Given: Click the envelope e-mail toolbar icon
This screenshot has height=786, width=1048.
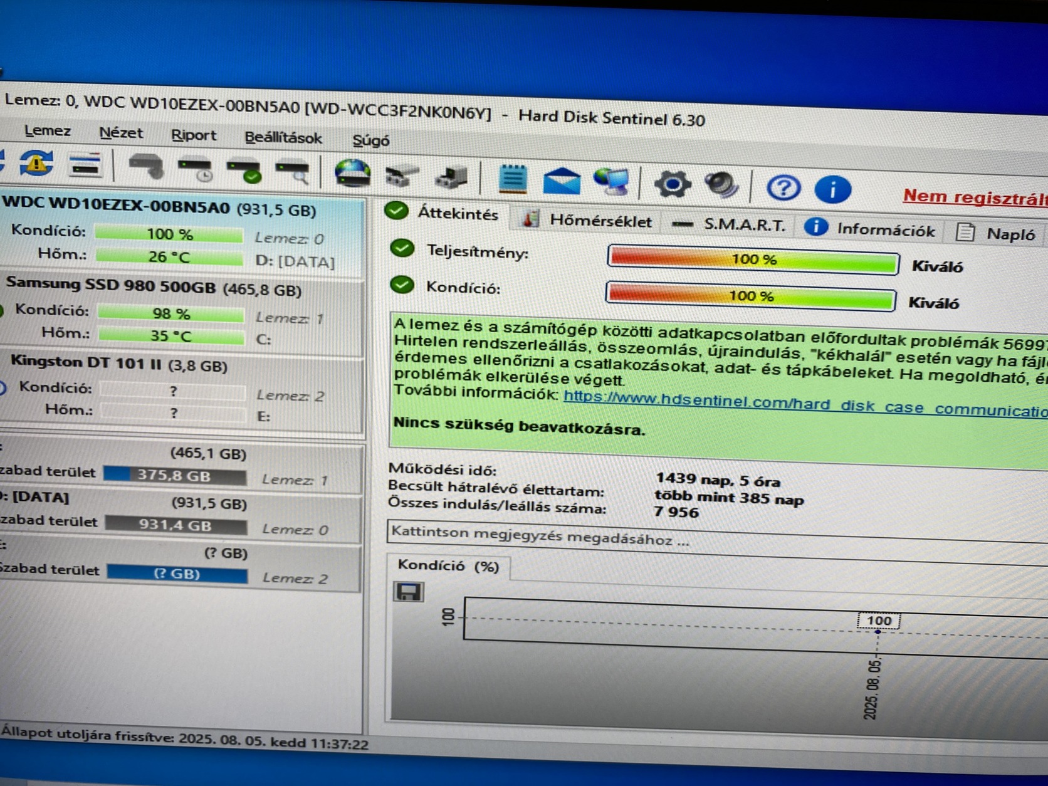Looking at the screenshot, I should 562,181.
